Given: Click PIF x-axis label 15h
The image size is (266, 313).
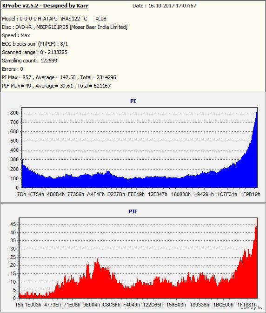Looking at the screenshot, I should (19, 305).
